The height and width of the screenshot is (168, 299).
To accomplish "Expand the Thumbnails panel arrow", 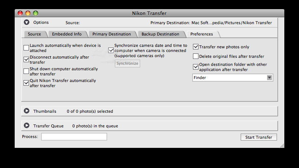I will 26,111.
